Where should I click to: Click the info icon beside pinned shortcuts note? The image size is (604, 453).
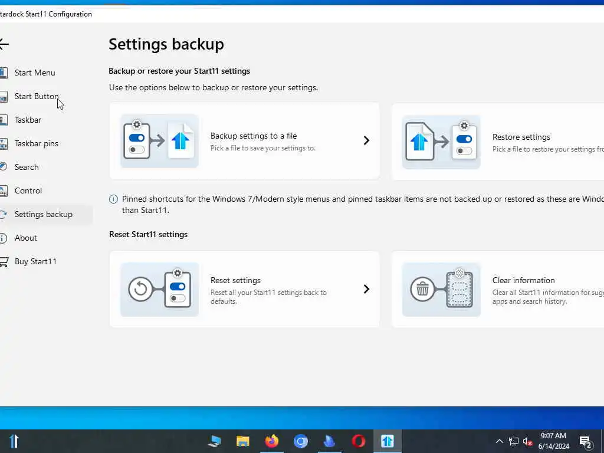pos(113,199)
